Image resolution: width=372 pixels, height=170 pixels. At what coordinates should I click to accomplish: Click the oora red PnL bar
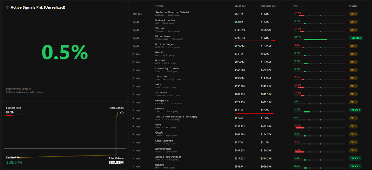(x=300, y=128)
